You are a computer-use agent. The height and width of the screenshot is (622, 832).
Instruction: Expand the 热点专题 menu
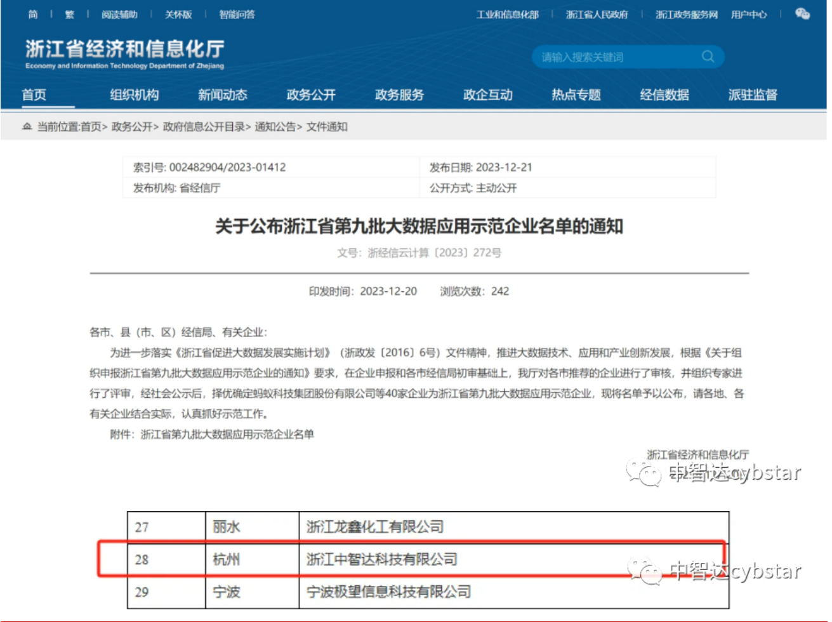click(576, 95)
